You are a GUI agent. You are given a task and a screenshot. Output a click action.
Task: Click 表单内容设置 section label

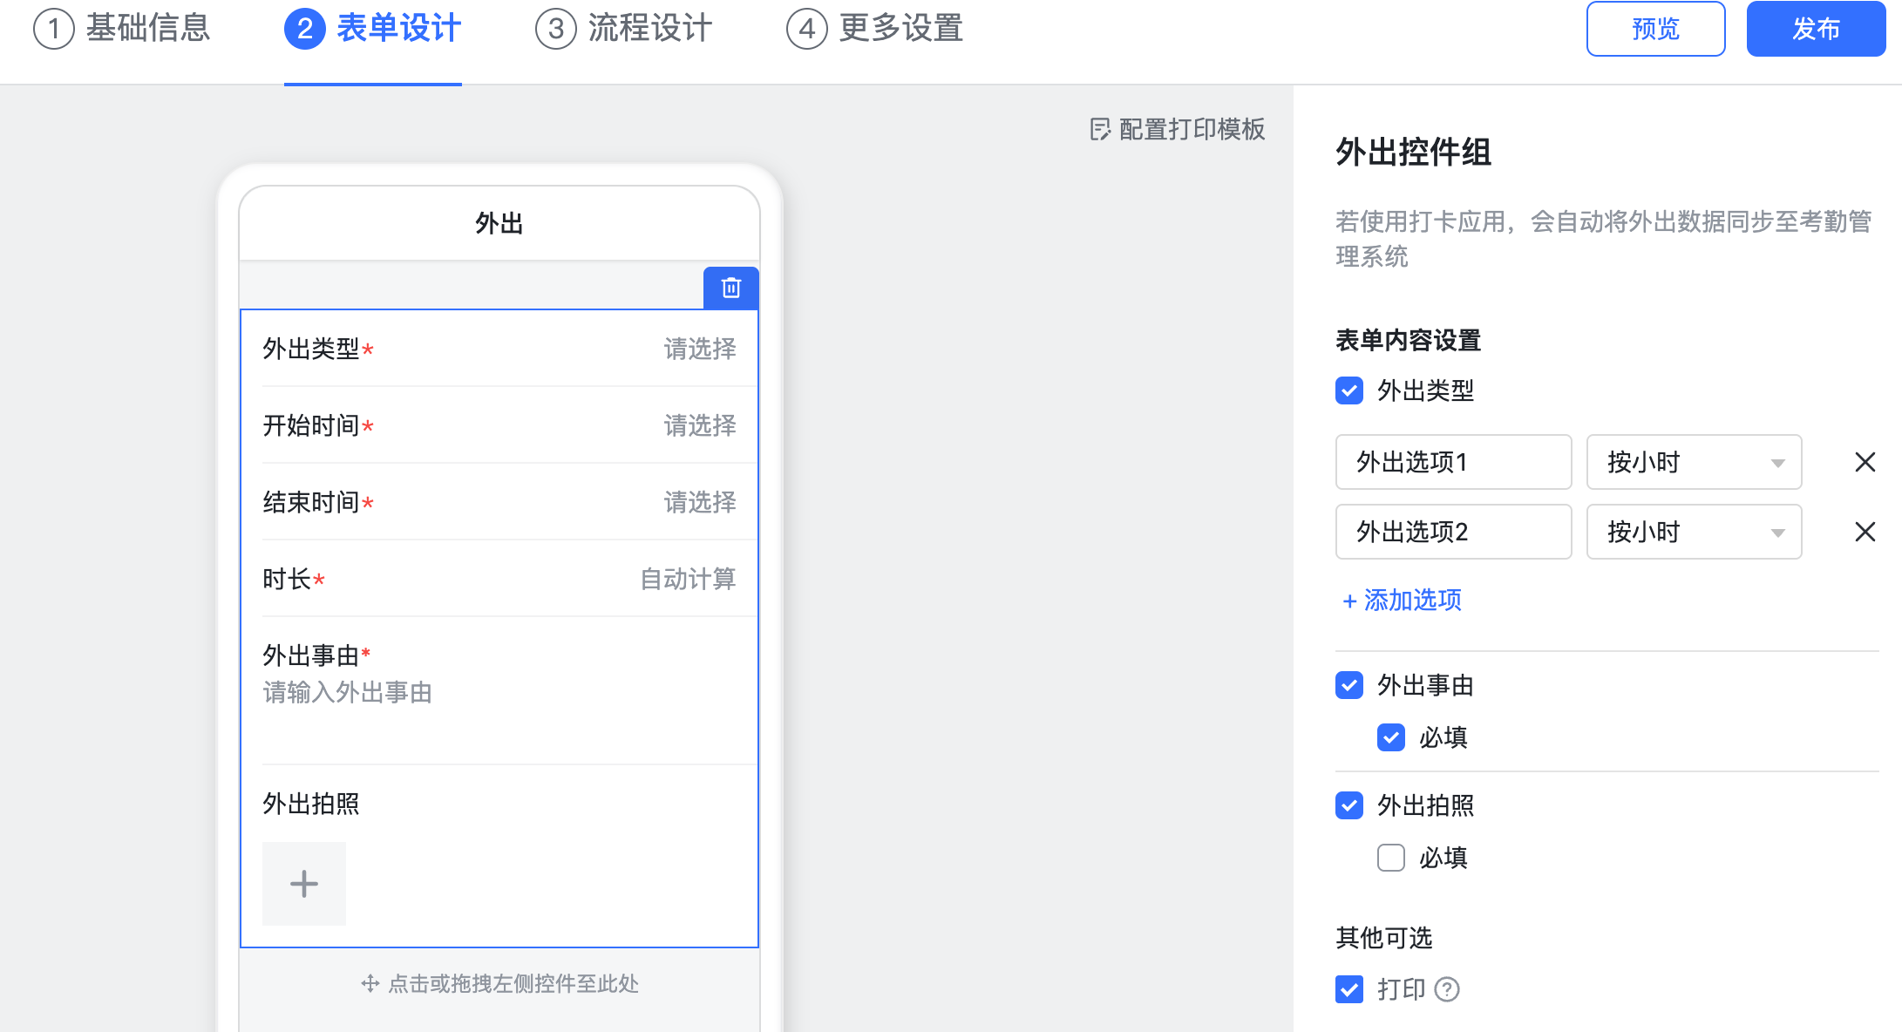1408,340
